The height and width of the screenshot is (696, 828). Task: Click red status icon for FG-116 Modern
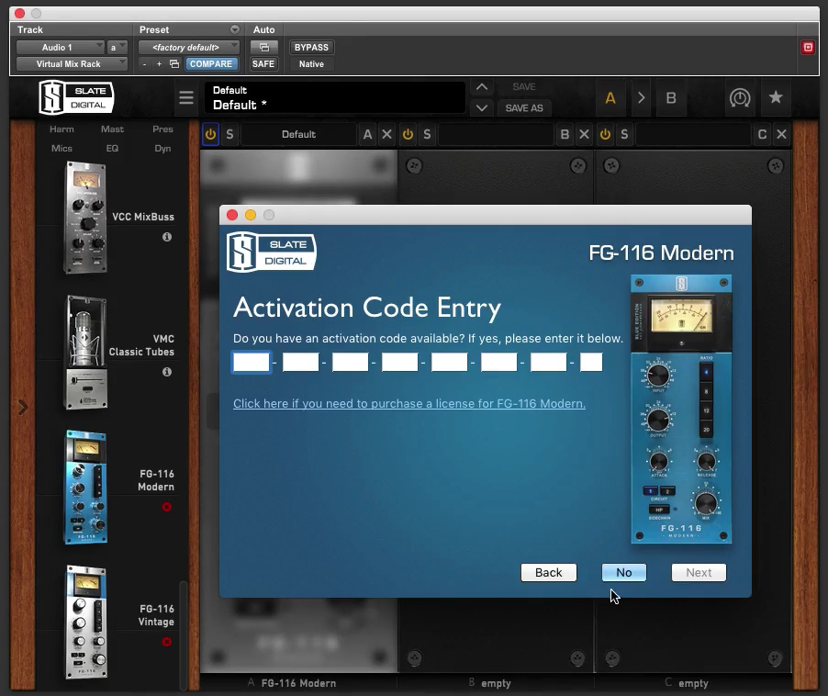pos(167,507)
